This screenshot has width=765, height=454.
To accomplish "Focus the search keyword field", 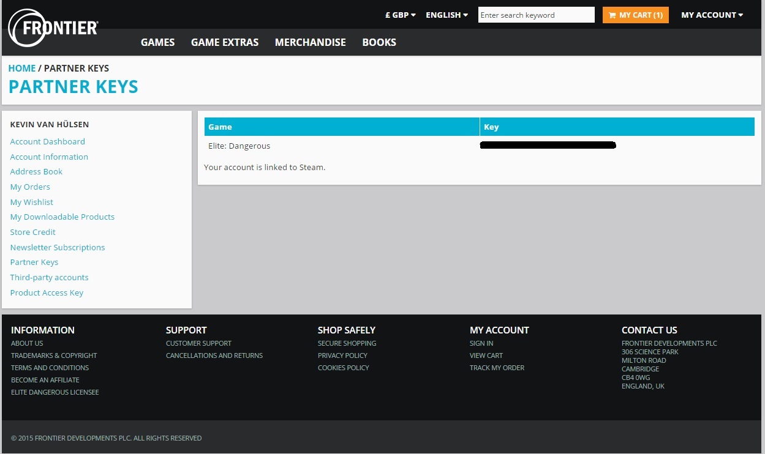I will 536,15.
